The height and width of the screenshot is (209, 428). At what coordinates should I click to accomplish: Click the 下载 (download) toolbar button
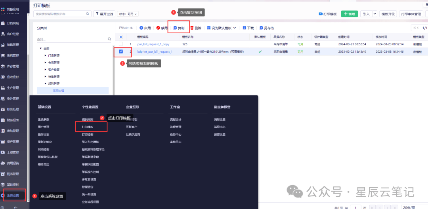pyautogui.click(x=248, y=28)
